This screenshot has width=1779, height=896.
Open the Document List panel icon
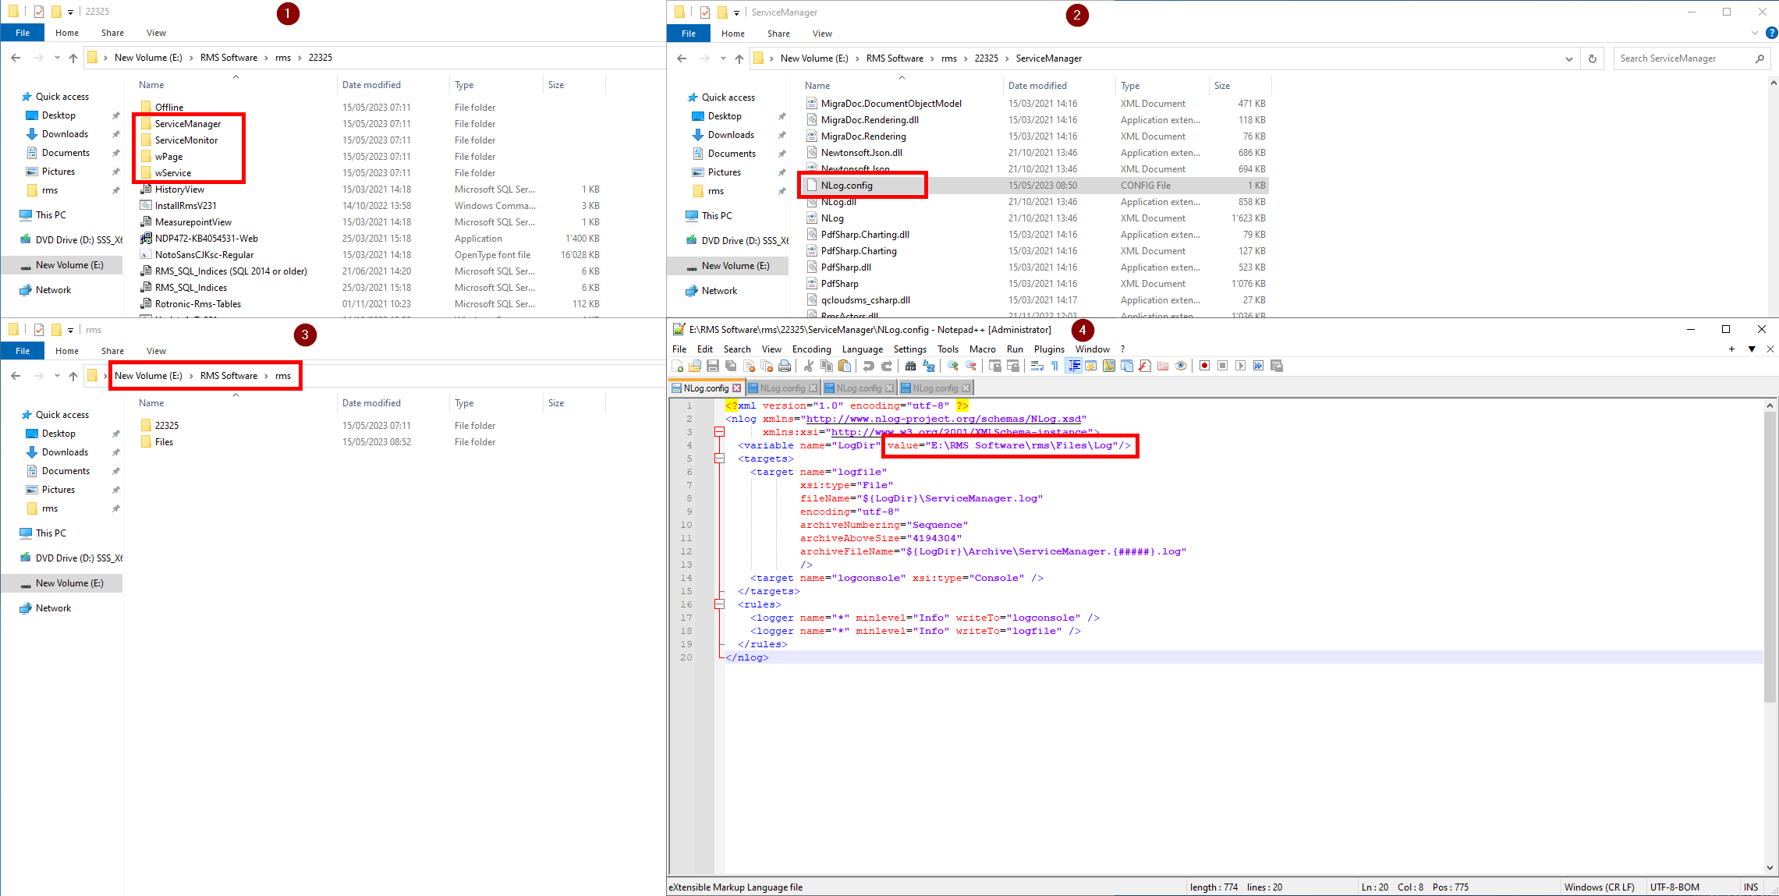(x=1126, y=366)
